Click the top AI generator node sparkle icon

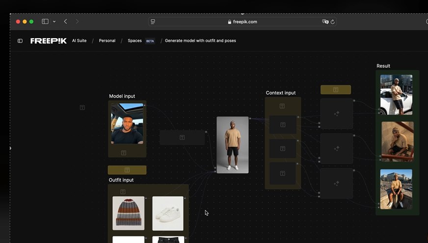point(337,114)
